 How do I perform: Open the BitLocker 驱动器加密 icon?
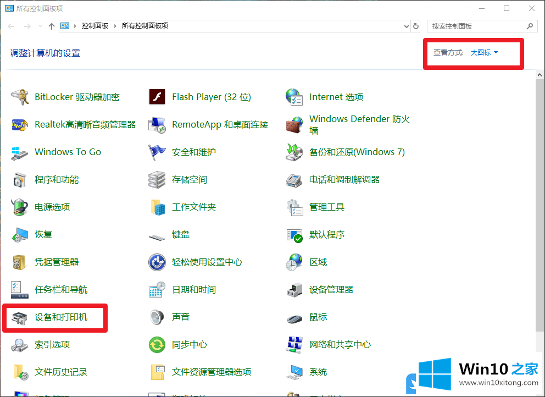(19, 97)
